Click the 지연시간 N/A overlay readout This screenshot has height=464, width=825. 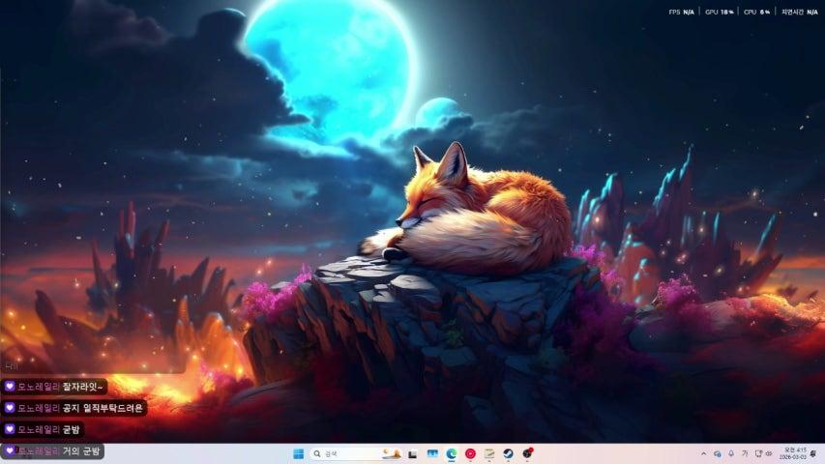click(799, 12)
